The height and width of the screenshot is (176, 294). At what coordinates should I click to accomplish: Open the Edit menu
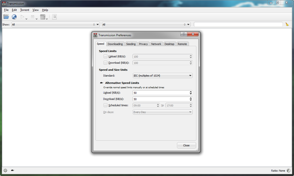pos(14,10)
